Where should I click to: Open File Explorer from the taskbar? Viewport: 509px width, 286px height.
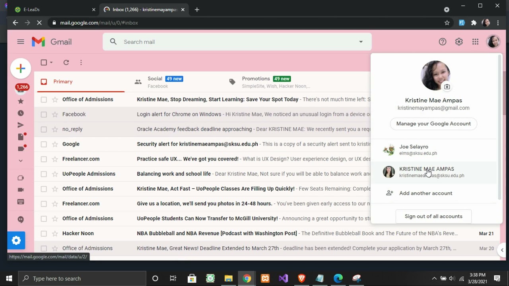228,278
